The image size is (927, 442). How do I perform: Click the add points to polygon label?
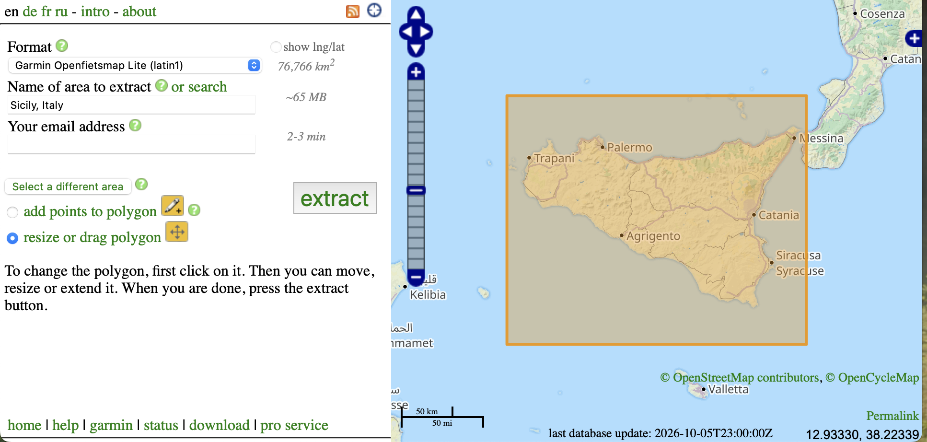(x=90, y=211)
